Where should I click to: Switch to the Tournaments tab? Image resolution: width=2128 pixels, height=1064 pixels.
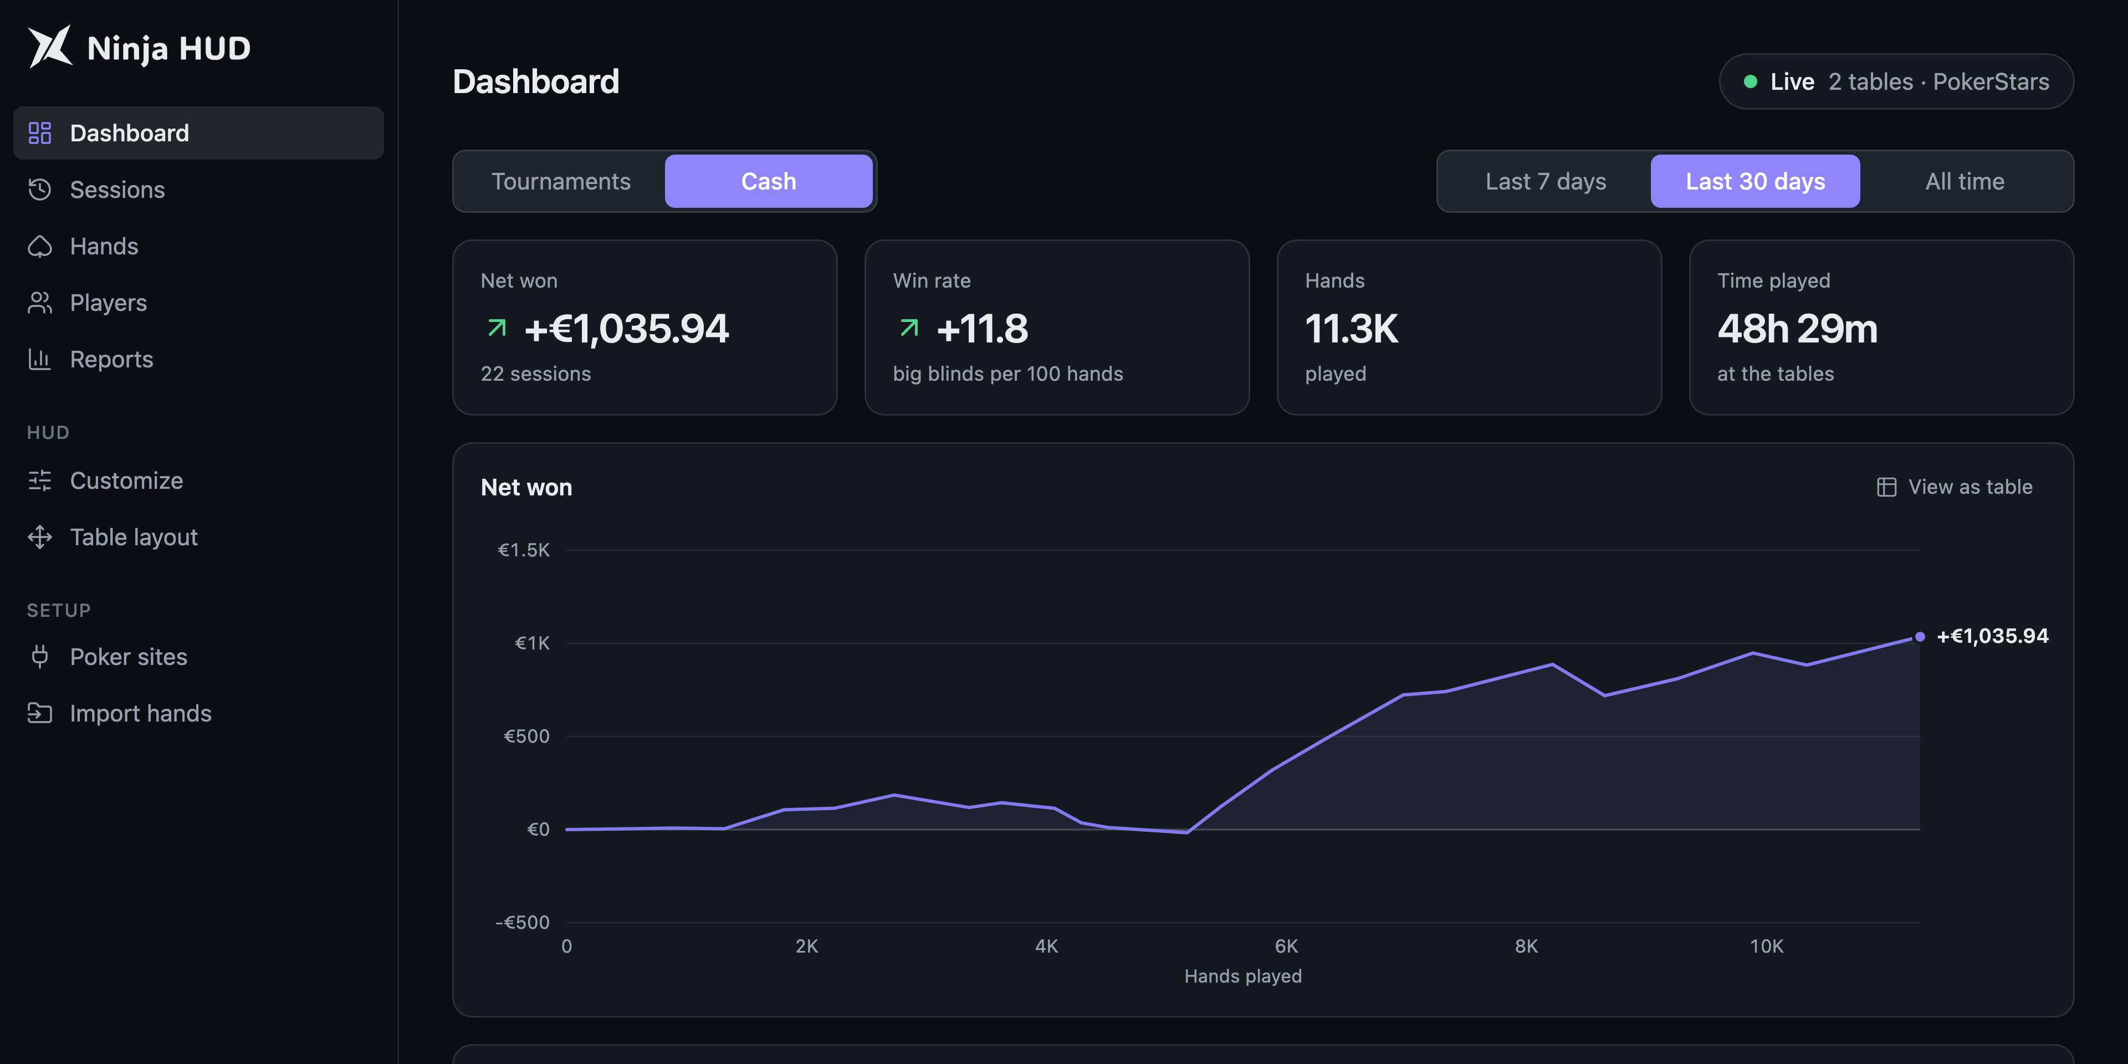pyautogui.click(x=561, y=181)
